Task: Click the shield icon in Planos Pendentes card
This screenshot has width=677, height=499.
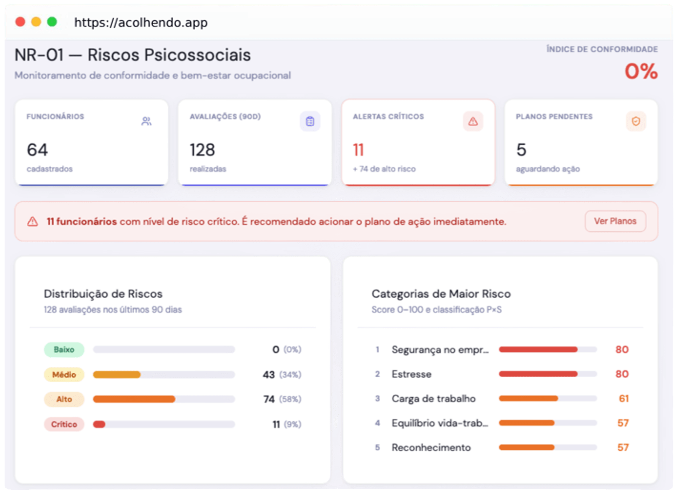Action: coord(636,121)
